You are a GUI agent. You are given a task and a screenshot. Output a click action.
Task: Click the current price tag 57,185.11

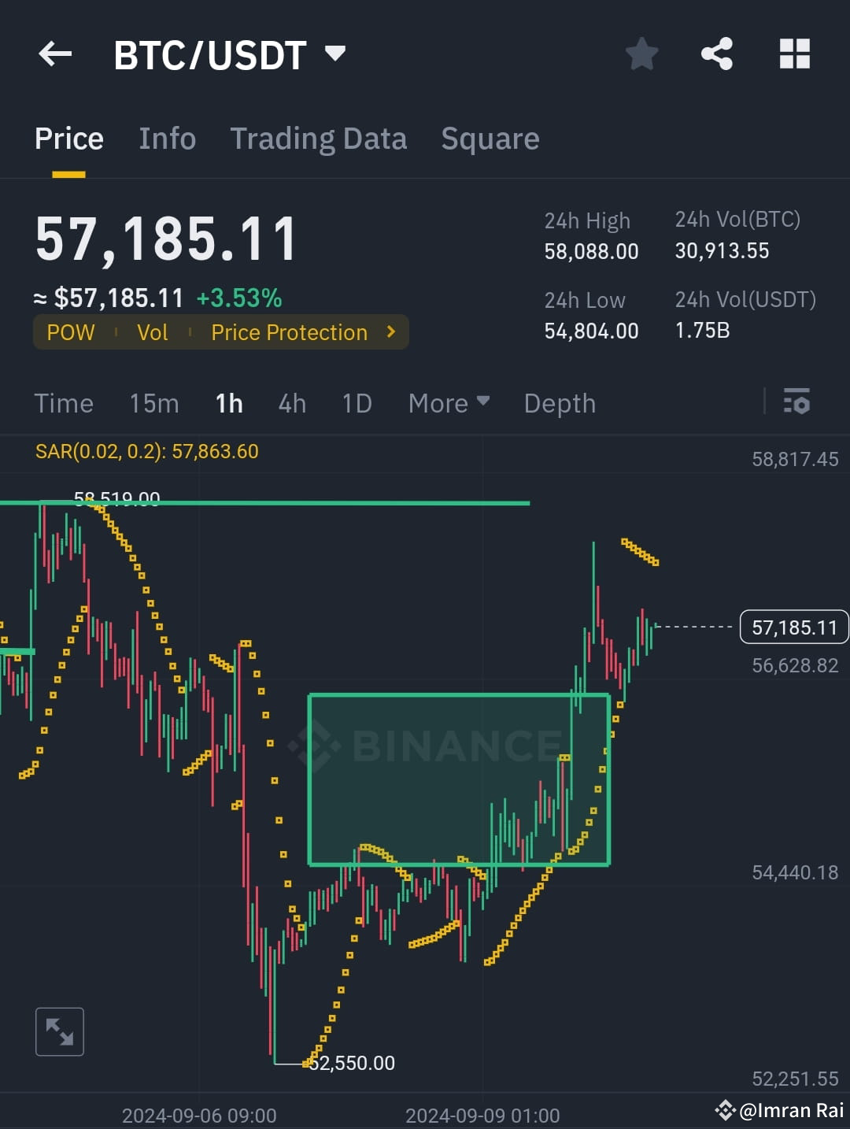(x=793, y=627)
